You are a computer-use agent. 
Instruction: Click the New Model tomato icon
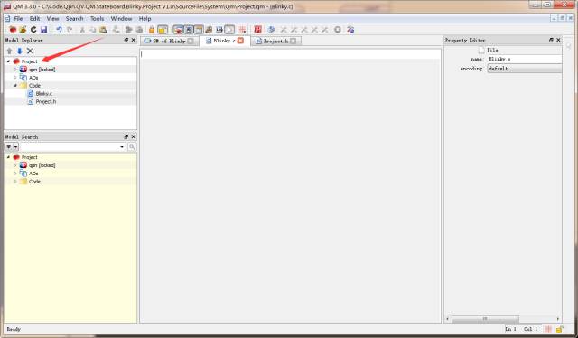(x=13, y=30)
